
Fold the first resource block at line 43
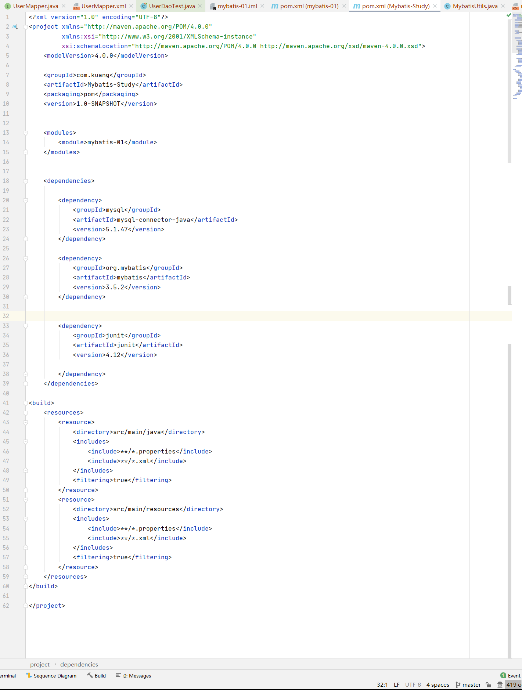pyautogui.click(x=26, y=422)
